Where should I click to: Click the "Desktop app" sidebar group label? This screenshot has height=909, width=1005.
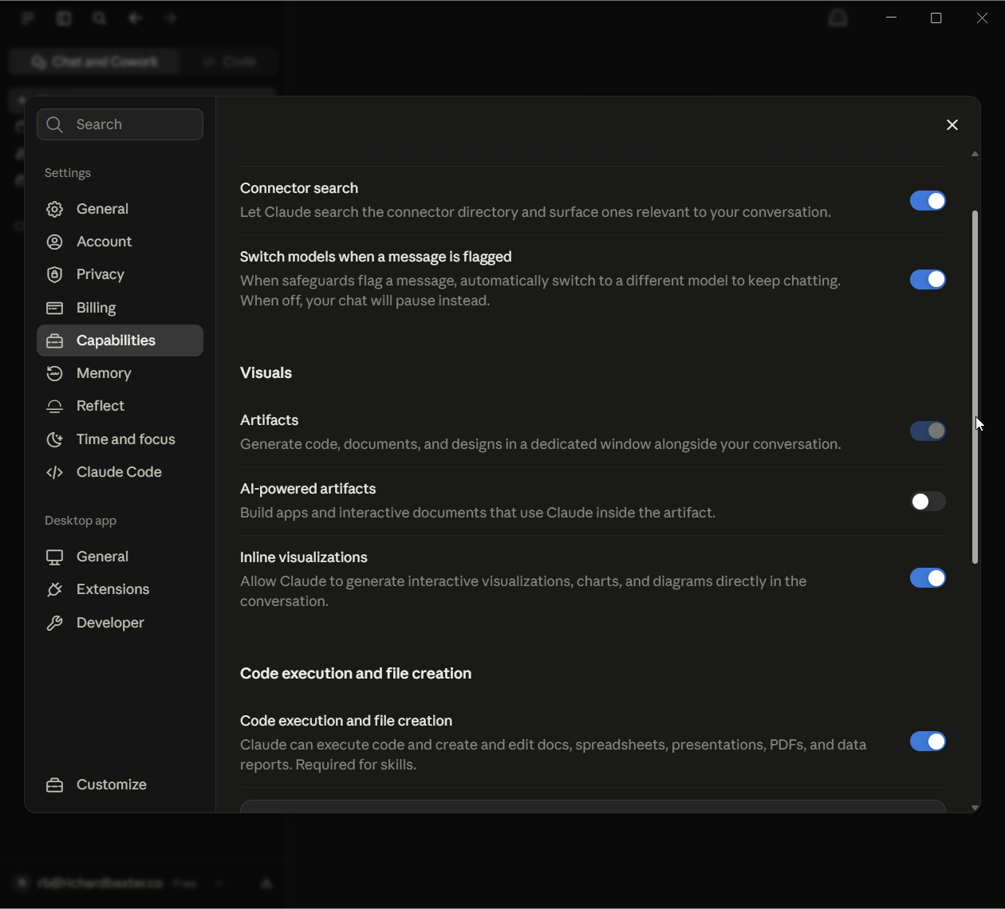81,521
